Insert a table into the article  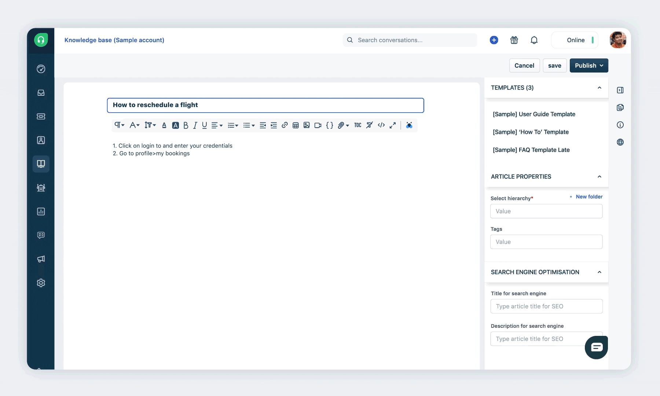tap(296, 125)
